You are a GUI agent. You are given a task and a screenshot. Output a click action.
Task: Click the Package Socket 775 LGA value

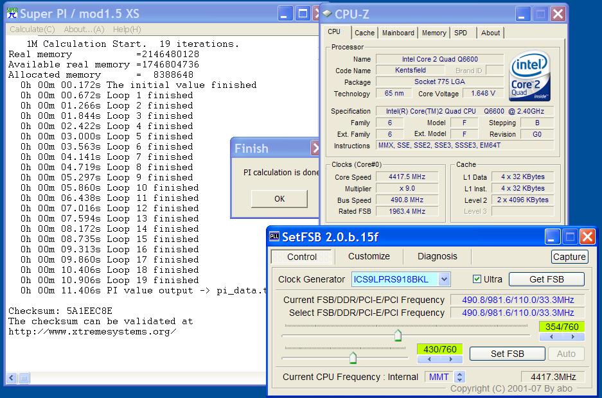(439, 82)
